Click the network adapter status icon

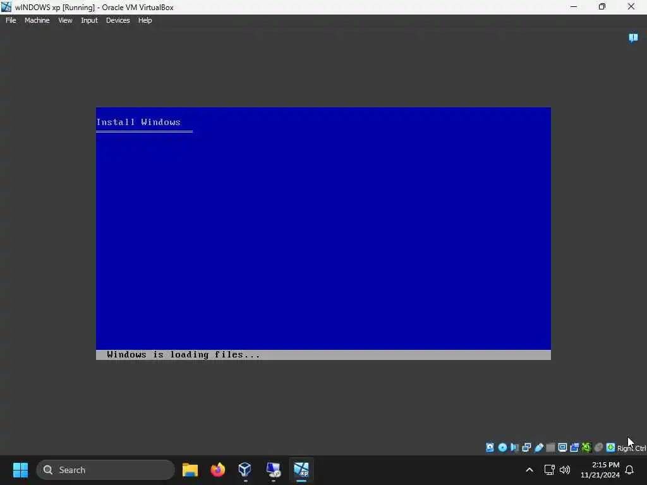(526, 448)
